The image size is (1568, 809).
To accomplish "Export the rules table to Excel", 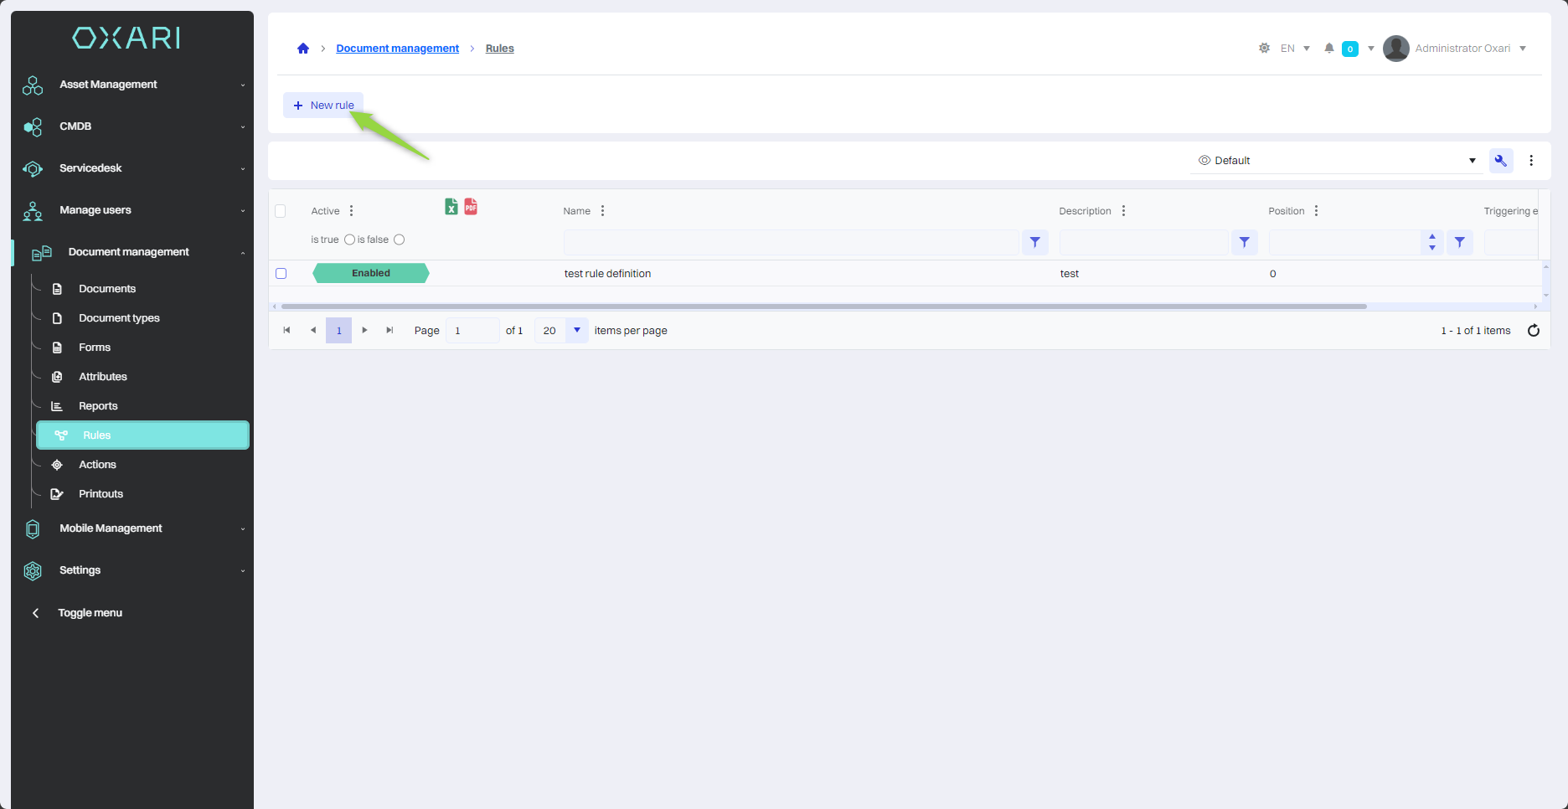I will (451, 207).
